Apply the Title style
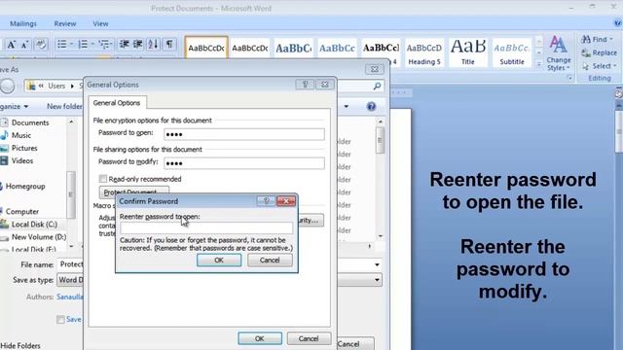The height and width of the screenshot is (350, 623). coord(468,52)
